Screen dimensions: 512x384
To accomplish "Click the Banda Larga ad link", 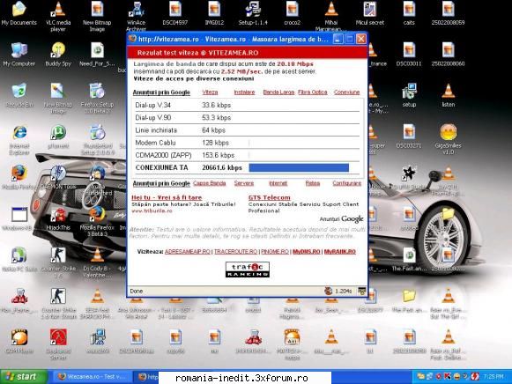I will point(278,92).
